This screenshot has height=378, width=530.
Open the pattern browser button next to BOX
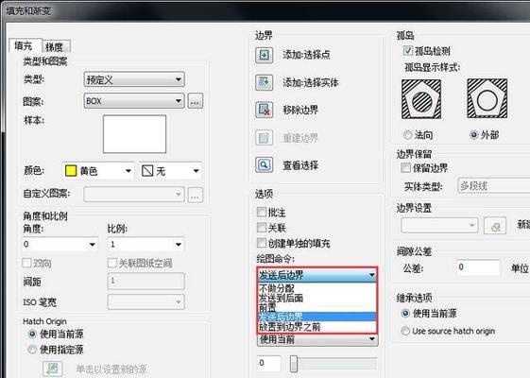pos(195,101)
